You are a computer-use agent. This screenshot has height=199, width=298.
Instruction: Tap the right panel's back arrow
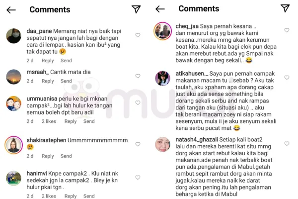click(160, 9)
